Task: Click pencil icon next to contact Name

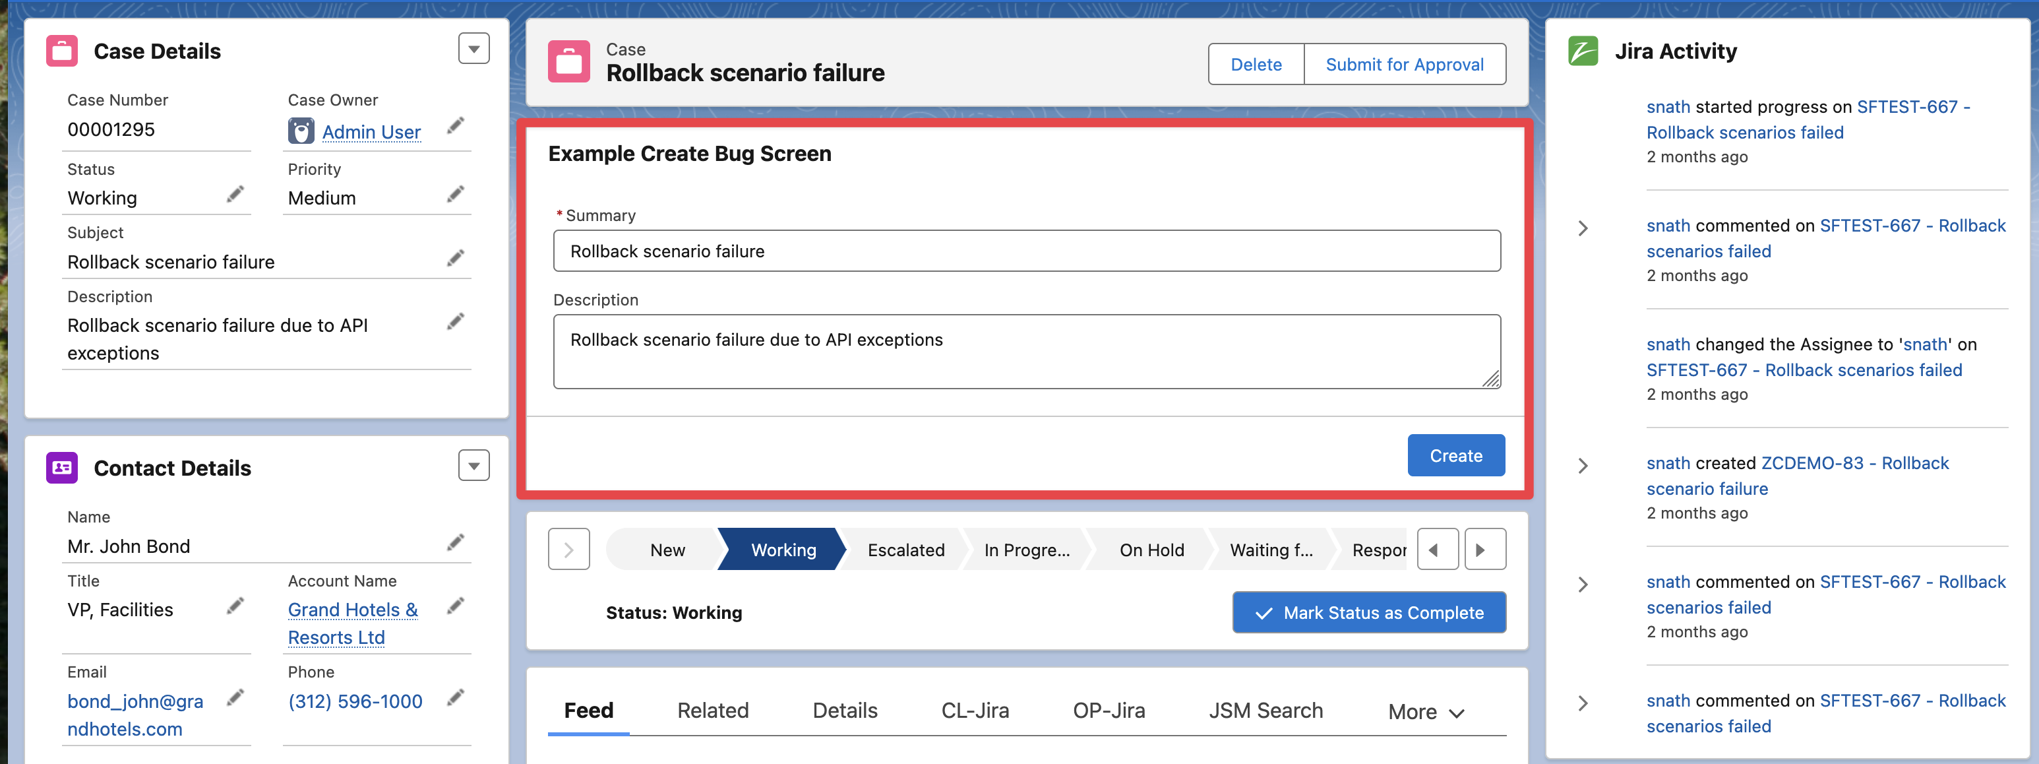Action: click(x=455, y=543)
